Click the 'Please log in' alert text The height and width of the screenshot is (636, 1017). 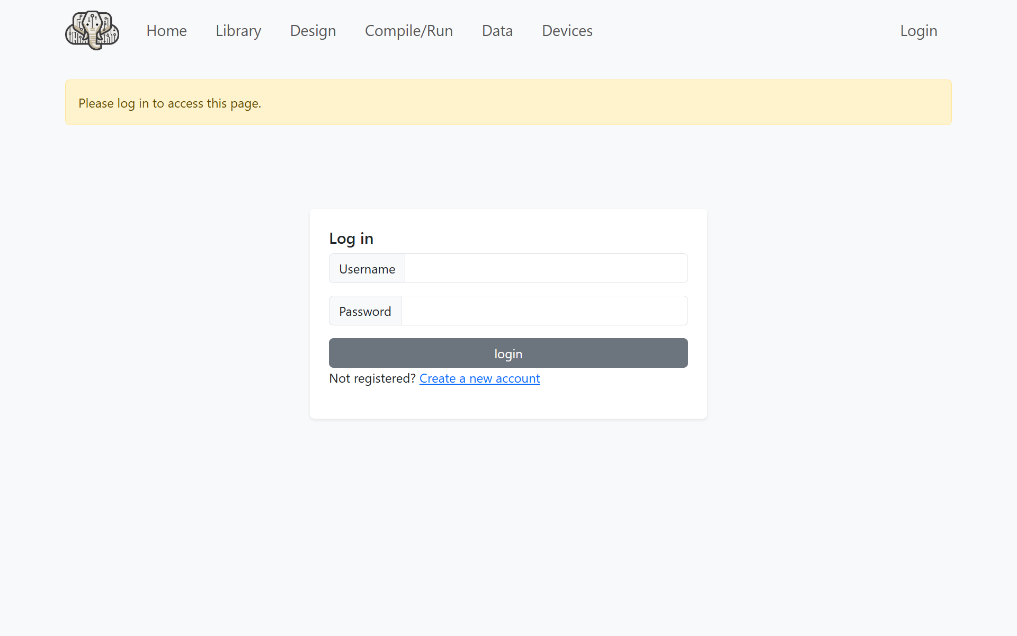coord(169,103)
